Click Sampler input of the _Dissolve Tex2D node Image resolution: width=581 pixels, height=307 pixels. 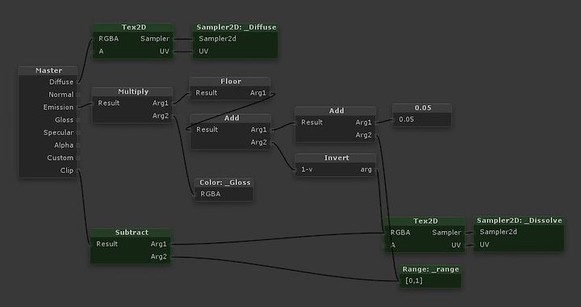[x=446, y=233]
